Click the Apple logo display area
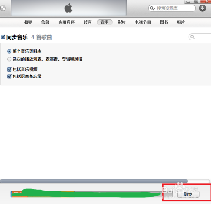The image size is (211, 204). pos(69,8)
